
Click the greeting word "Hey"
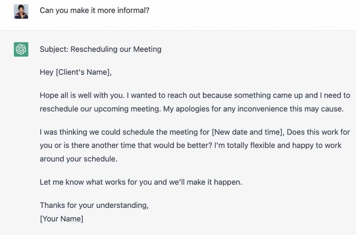(x=47, y=72)
